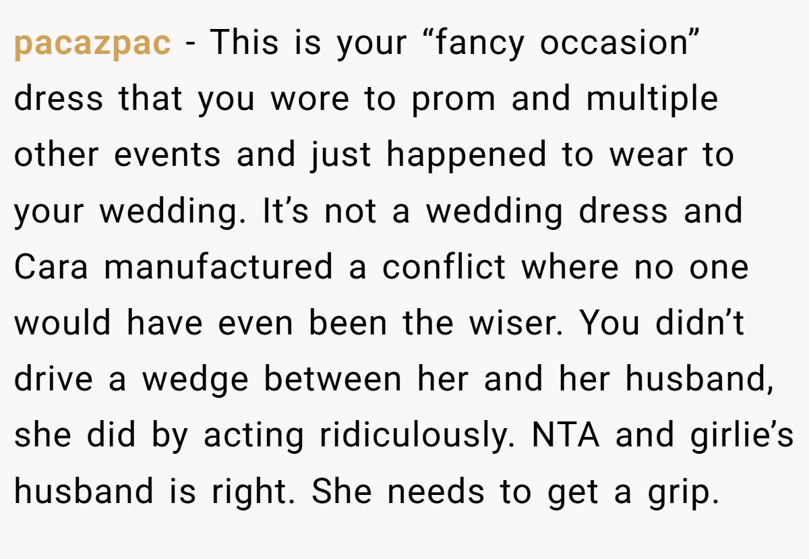Click the word "manufactured" in the comment

pos(218,267)
